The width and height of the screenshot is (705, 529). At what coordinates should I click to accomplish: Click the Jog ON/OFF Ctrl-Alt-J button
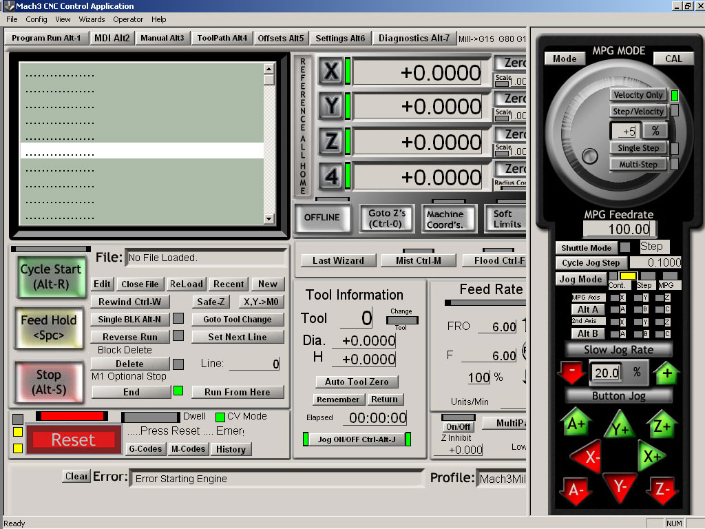[357, 439]
